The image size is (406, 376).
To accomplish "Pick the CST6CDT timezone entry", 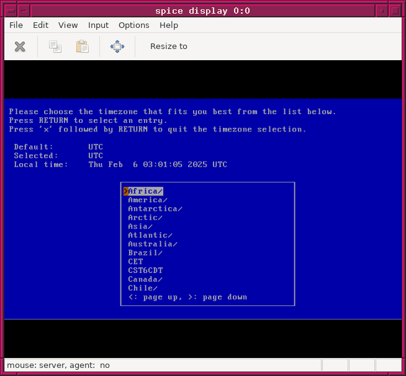I will (x=145, y=271).
